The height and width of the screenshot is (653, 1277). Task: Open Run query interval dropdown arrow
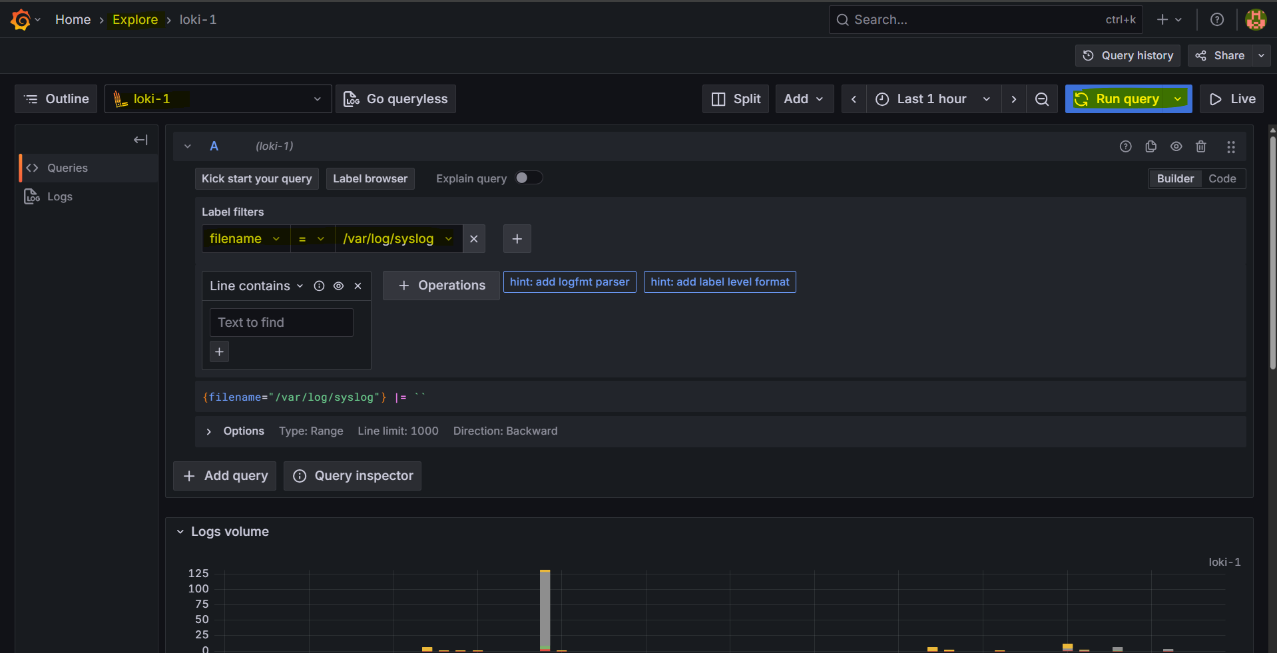pyautogui.click(x=1178, y=99)
